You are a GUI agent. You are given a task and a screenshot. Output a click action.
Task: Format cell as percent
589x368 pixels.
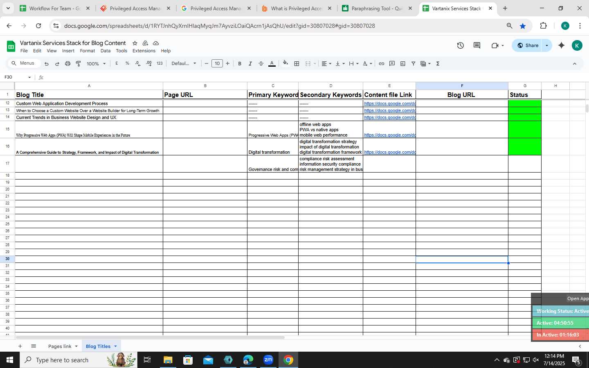[x=128, y=63]
